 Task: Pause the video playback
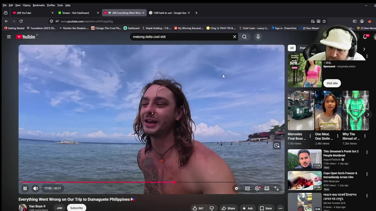25,188
